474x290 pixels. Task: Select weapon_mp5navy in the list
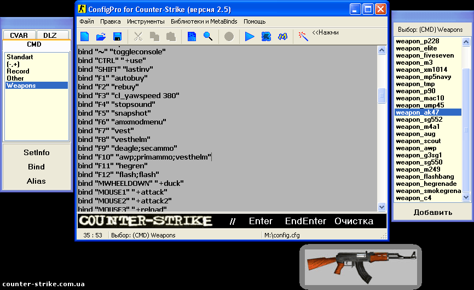tap(427, 77)
